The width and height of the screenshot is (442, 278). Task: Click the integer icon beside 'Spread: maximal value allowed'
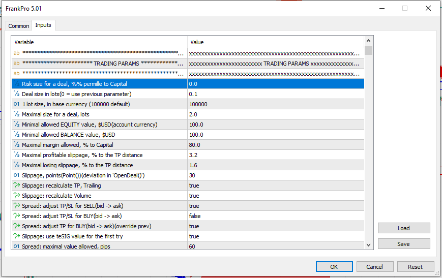[x=17, y=246]
